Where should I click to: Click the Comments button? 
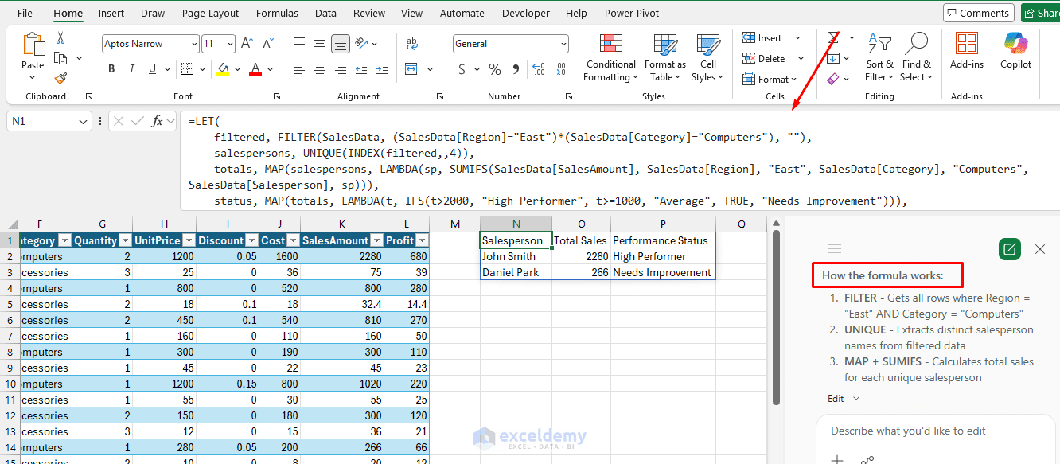point(978,13)
